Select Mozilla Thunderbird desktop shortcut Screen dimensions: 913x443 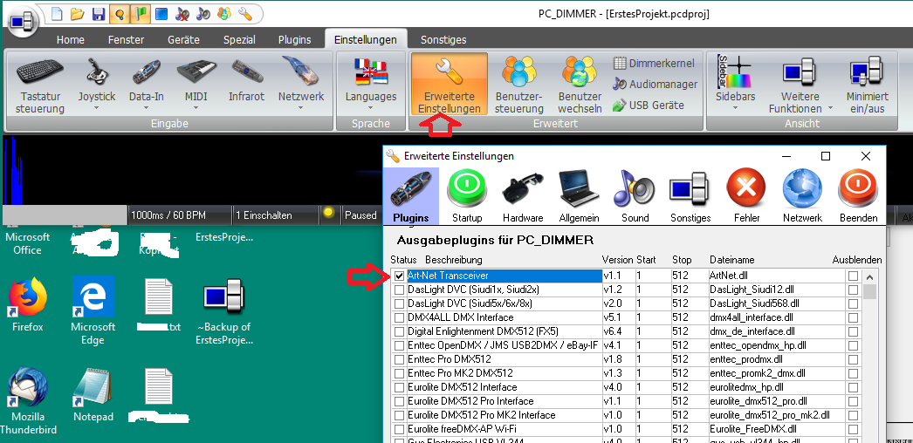(x=27, y=401)
